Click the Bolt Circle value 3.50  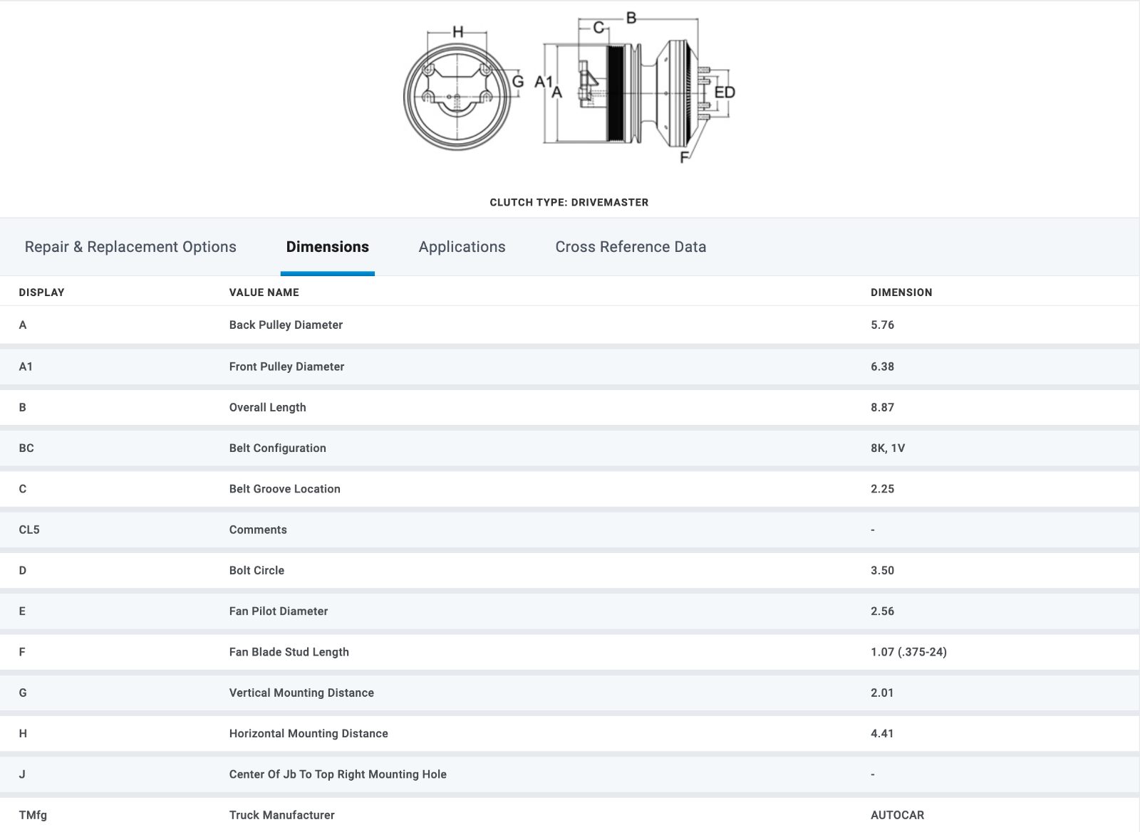(x=882, y=571)
